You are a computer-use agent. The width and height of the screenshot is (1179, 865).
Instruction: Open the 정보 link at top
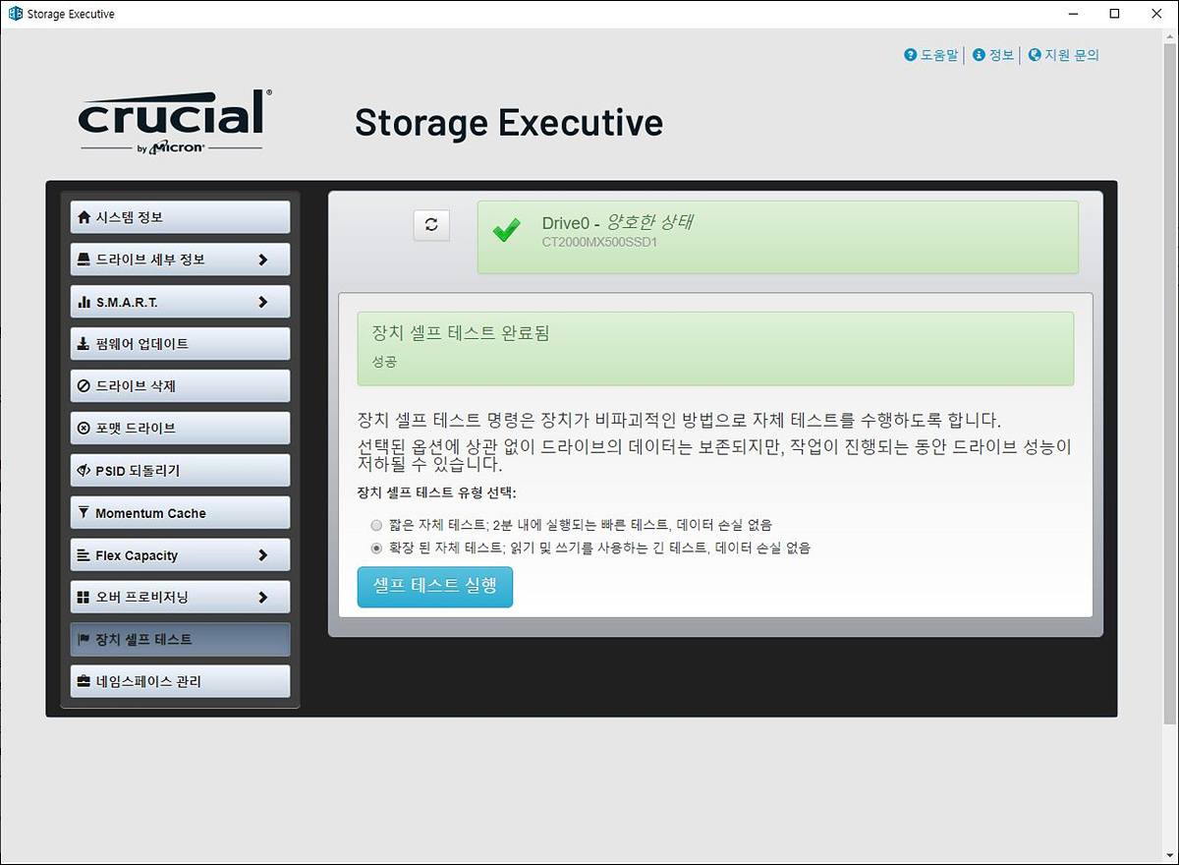tap(993, 55)
